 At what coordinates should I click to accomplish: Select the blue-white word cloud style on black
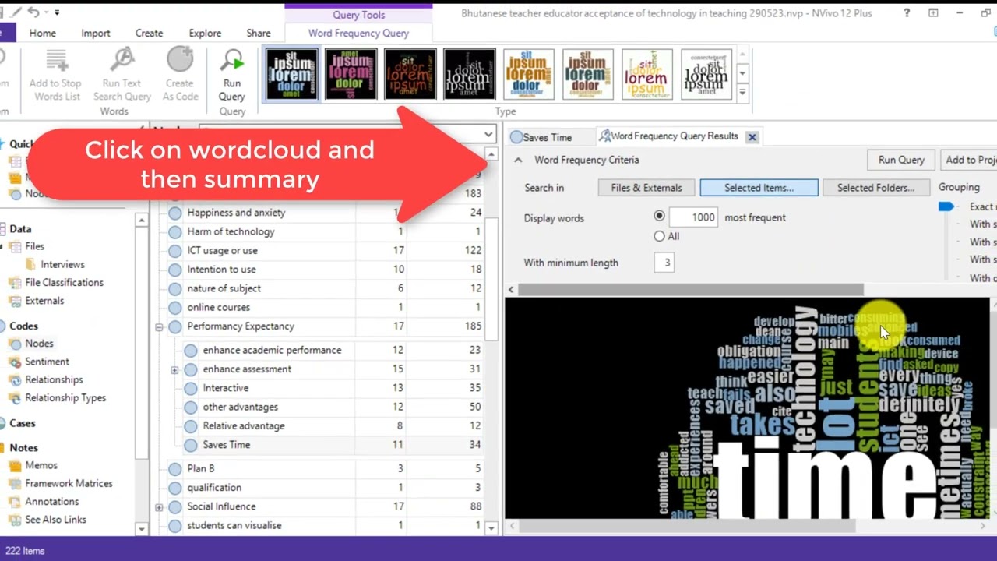[292, 74]
